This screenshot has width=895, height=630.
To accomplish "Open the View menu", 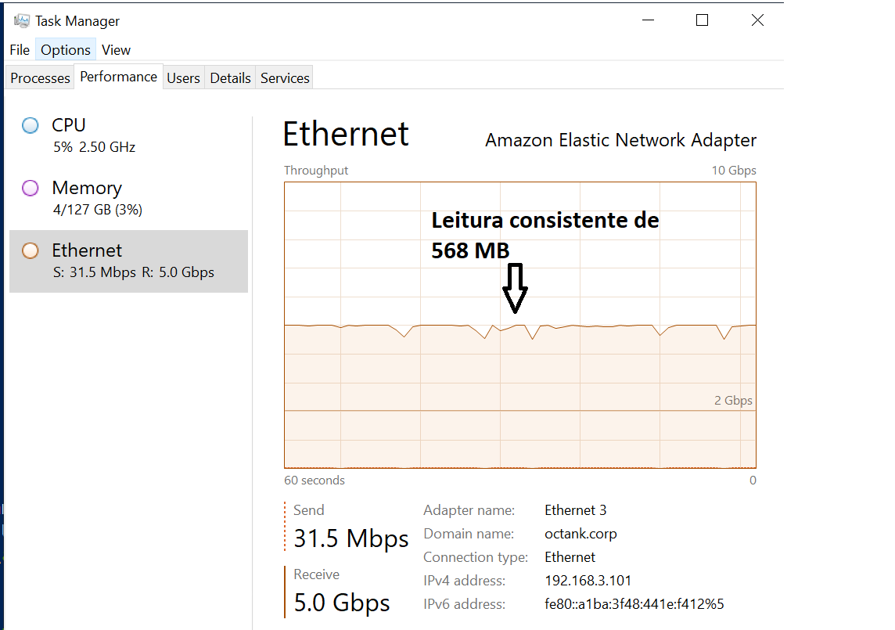I will (x=116, y=50).
